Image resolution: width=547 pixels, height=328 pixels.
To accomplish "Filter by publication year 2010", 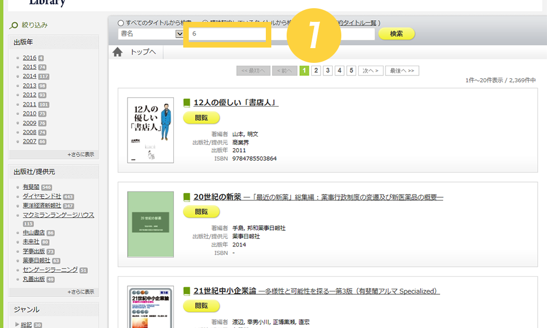I will 30,114.
